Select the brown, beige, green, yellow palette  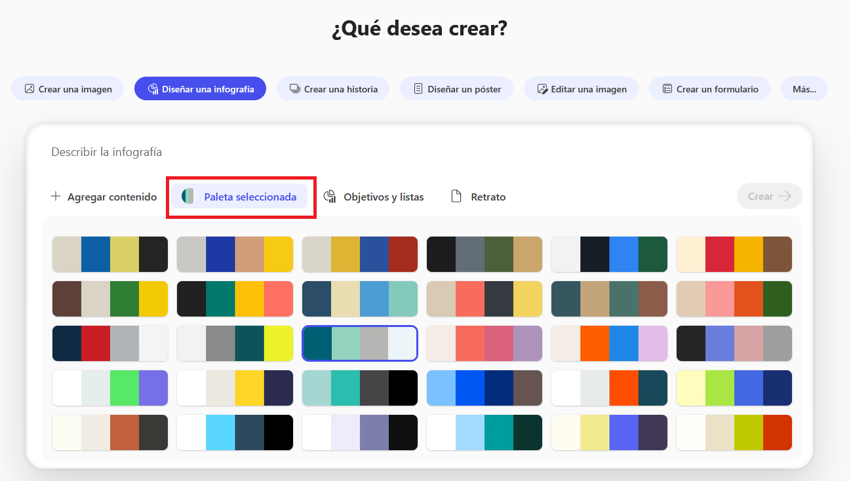pos(110,299)
